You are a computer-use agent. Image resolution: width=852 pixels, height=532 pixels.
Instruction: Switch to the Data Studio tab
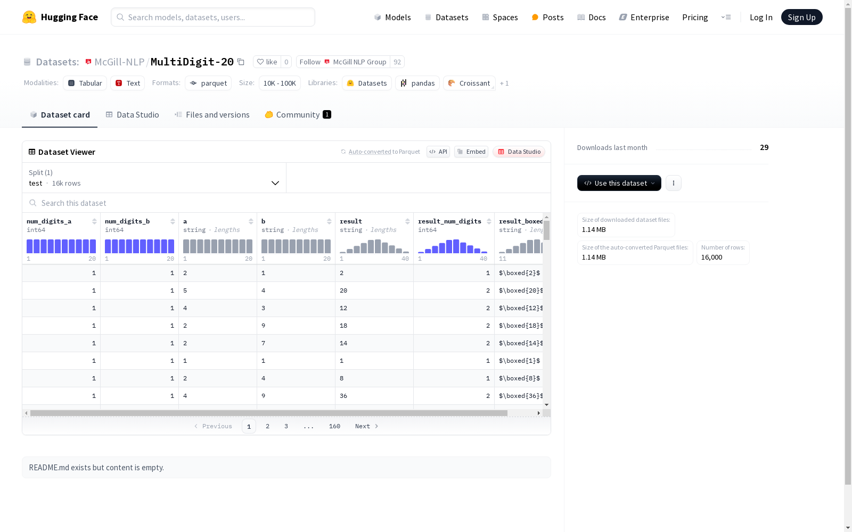[133, 114]
